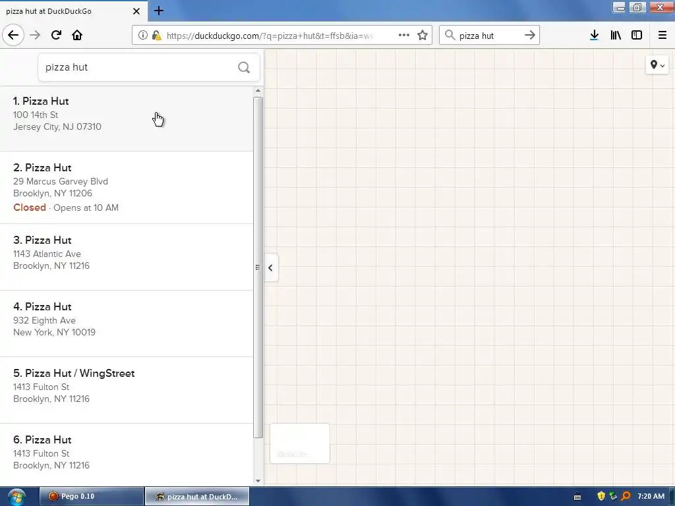This screenshot has height=506, width=675.
Task: Click the orange magnifier tray icon
Action: click(x=626, y=496)
